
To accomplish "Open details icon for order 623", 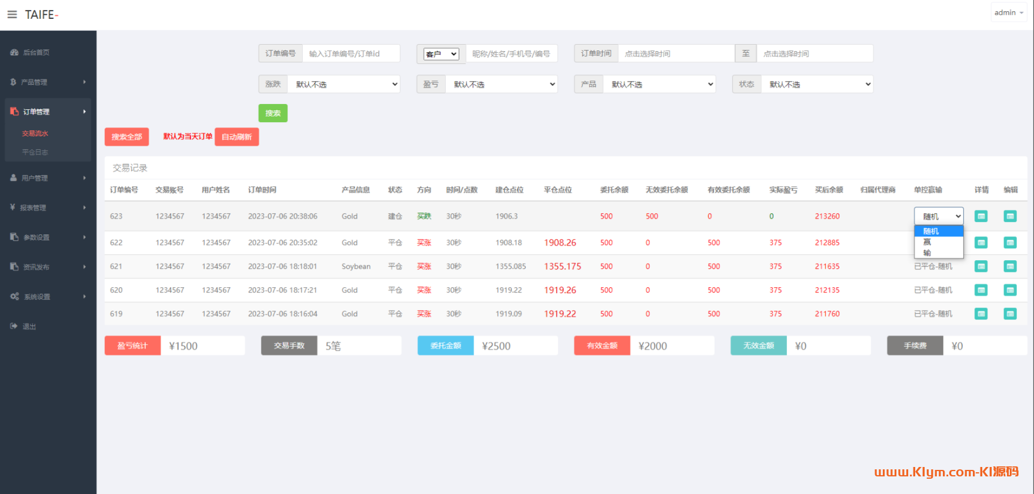I will click(981, 216).
